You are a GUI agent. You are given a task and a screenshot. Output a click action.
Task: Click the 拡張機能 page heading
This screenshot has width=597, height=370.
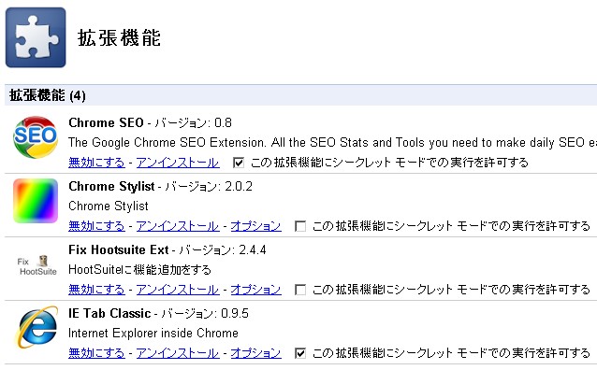tap(119, 38)
